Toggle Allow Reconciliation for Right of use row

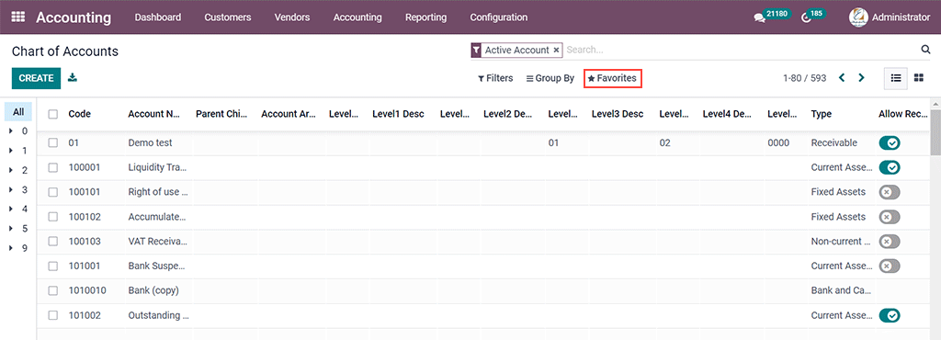pos(890,192)
